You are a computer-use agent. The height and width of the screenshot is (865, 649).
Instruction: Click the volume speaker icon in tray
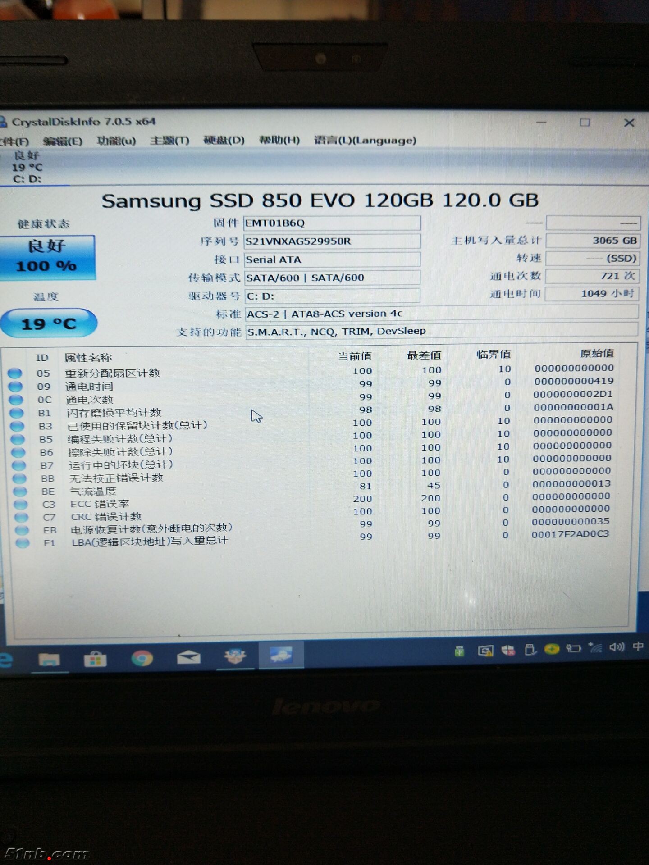[617, 647]
